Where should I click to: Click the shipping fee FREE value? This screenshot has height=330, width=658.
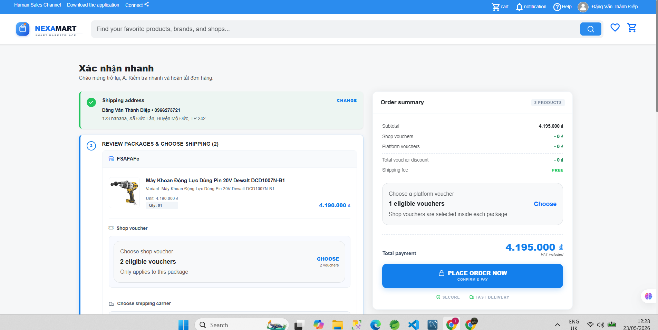click(557, 170)
